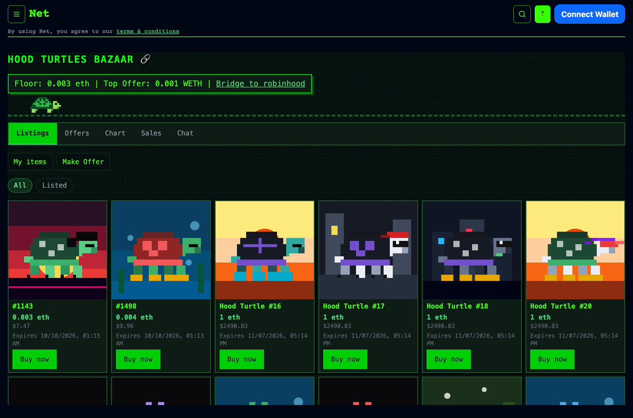
Task: Click the "Hood Turtle #17" title text
Action: pos(354,306)
